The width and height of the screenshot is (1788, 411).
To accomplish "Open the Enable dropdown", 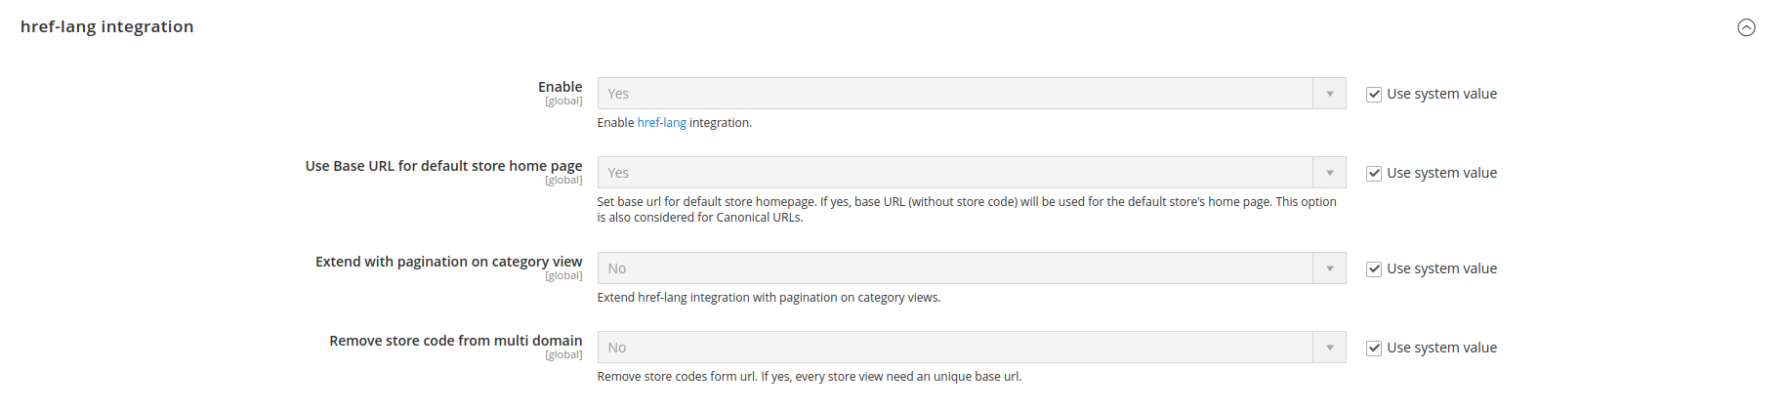I will [972, 94].
